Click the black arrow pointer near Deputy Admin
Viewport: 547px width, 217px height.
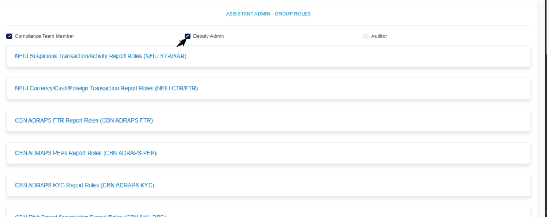(x=182, y=43)
